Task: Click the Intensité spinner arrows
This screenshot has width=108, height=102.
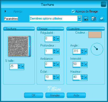Action: (82, 64)
